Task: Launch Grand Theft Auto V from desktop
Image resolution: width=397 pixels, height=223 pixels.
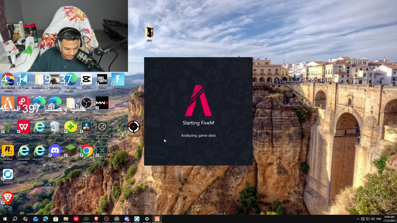Action: point(8,129)
